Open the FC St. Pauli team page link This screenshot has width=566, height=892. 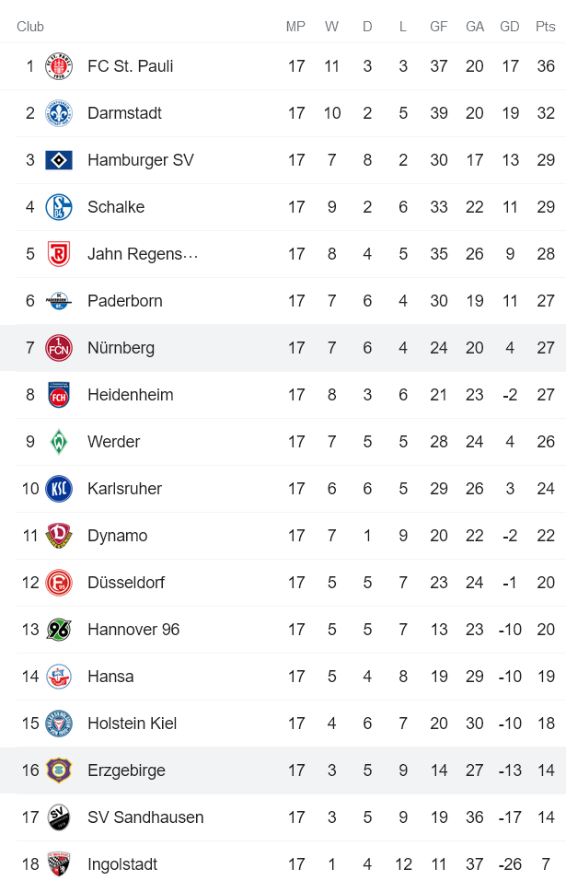(130, 65)
